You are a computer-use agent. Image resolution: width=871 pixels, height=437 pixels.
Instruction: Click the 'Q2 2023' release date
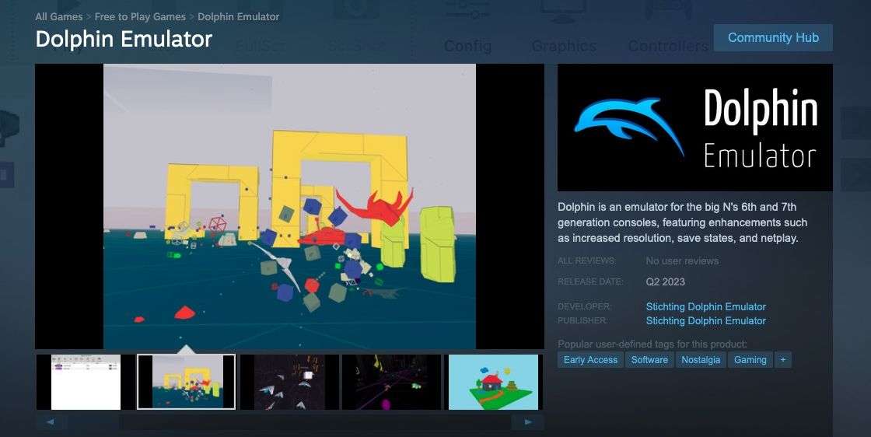[665, 281]
